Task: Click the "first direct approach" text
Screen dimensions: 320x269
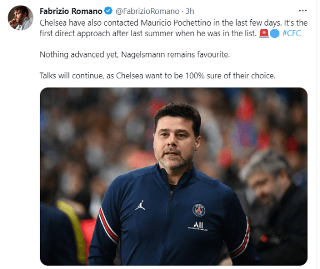Action: (83, 34)
